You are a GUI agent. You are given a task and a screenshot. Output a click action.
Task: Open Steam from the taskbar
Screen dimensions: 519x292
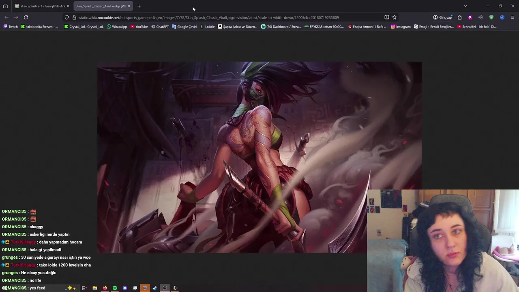click(x=155, y=288)
